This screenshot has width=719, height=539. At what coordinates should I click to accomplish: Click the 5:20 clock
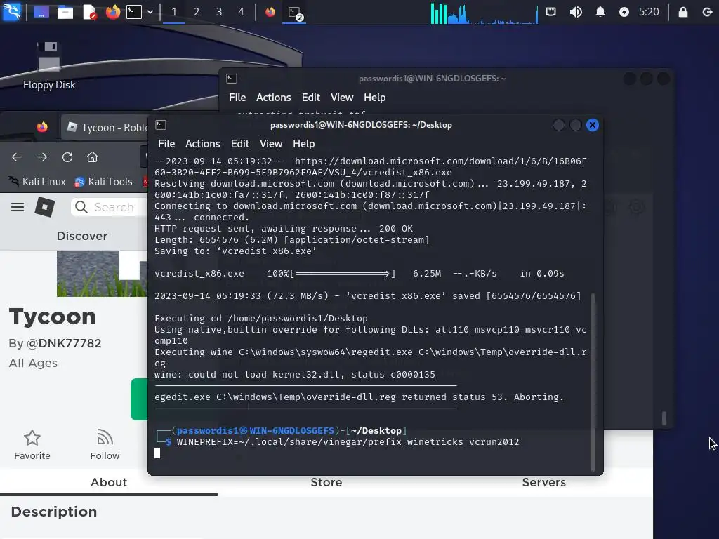pos(649,12)
